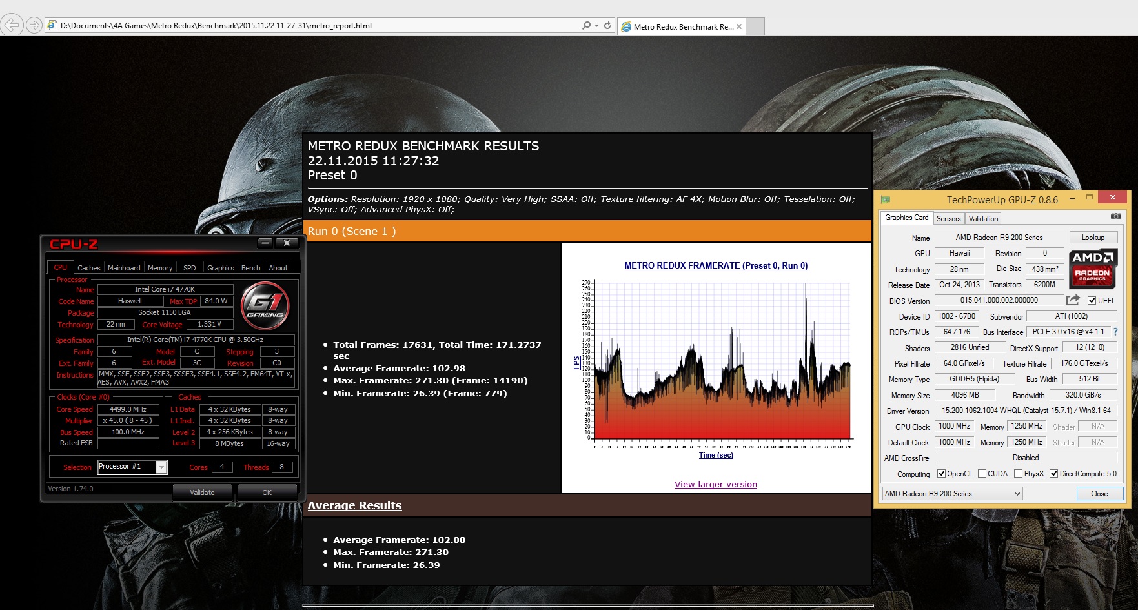Viewport: 1138px width, 610px height.
Task: Click the Shaders 2816 Unified field
Action: pyautogui.click(x=970, y=348)
